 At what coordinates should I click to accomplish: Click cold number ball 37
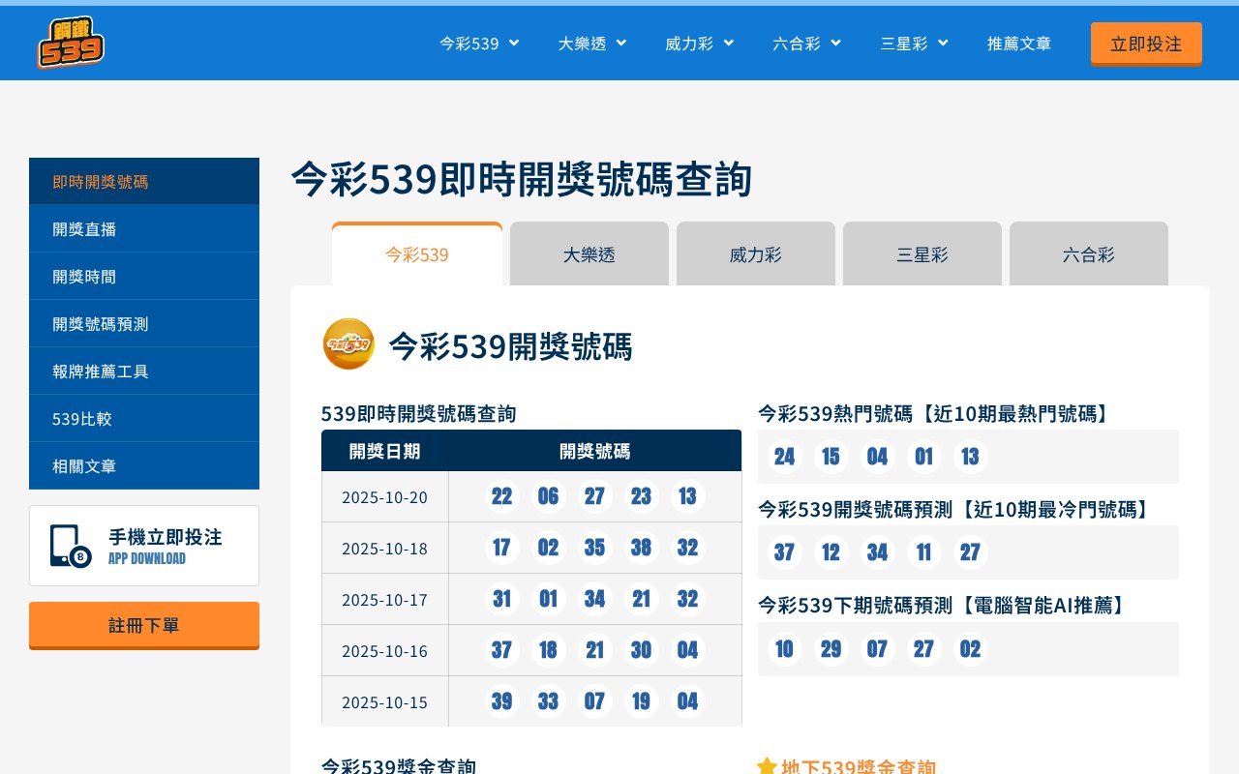tap(784, 552)
